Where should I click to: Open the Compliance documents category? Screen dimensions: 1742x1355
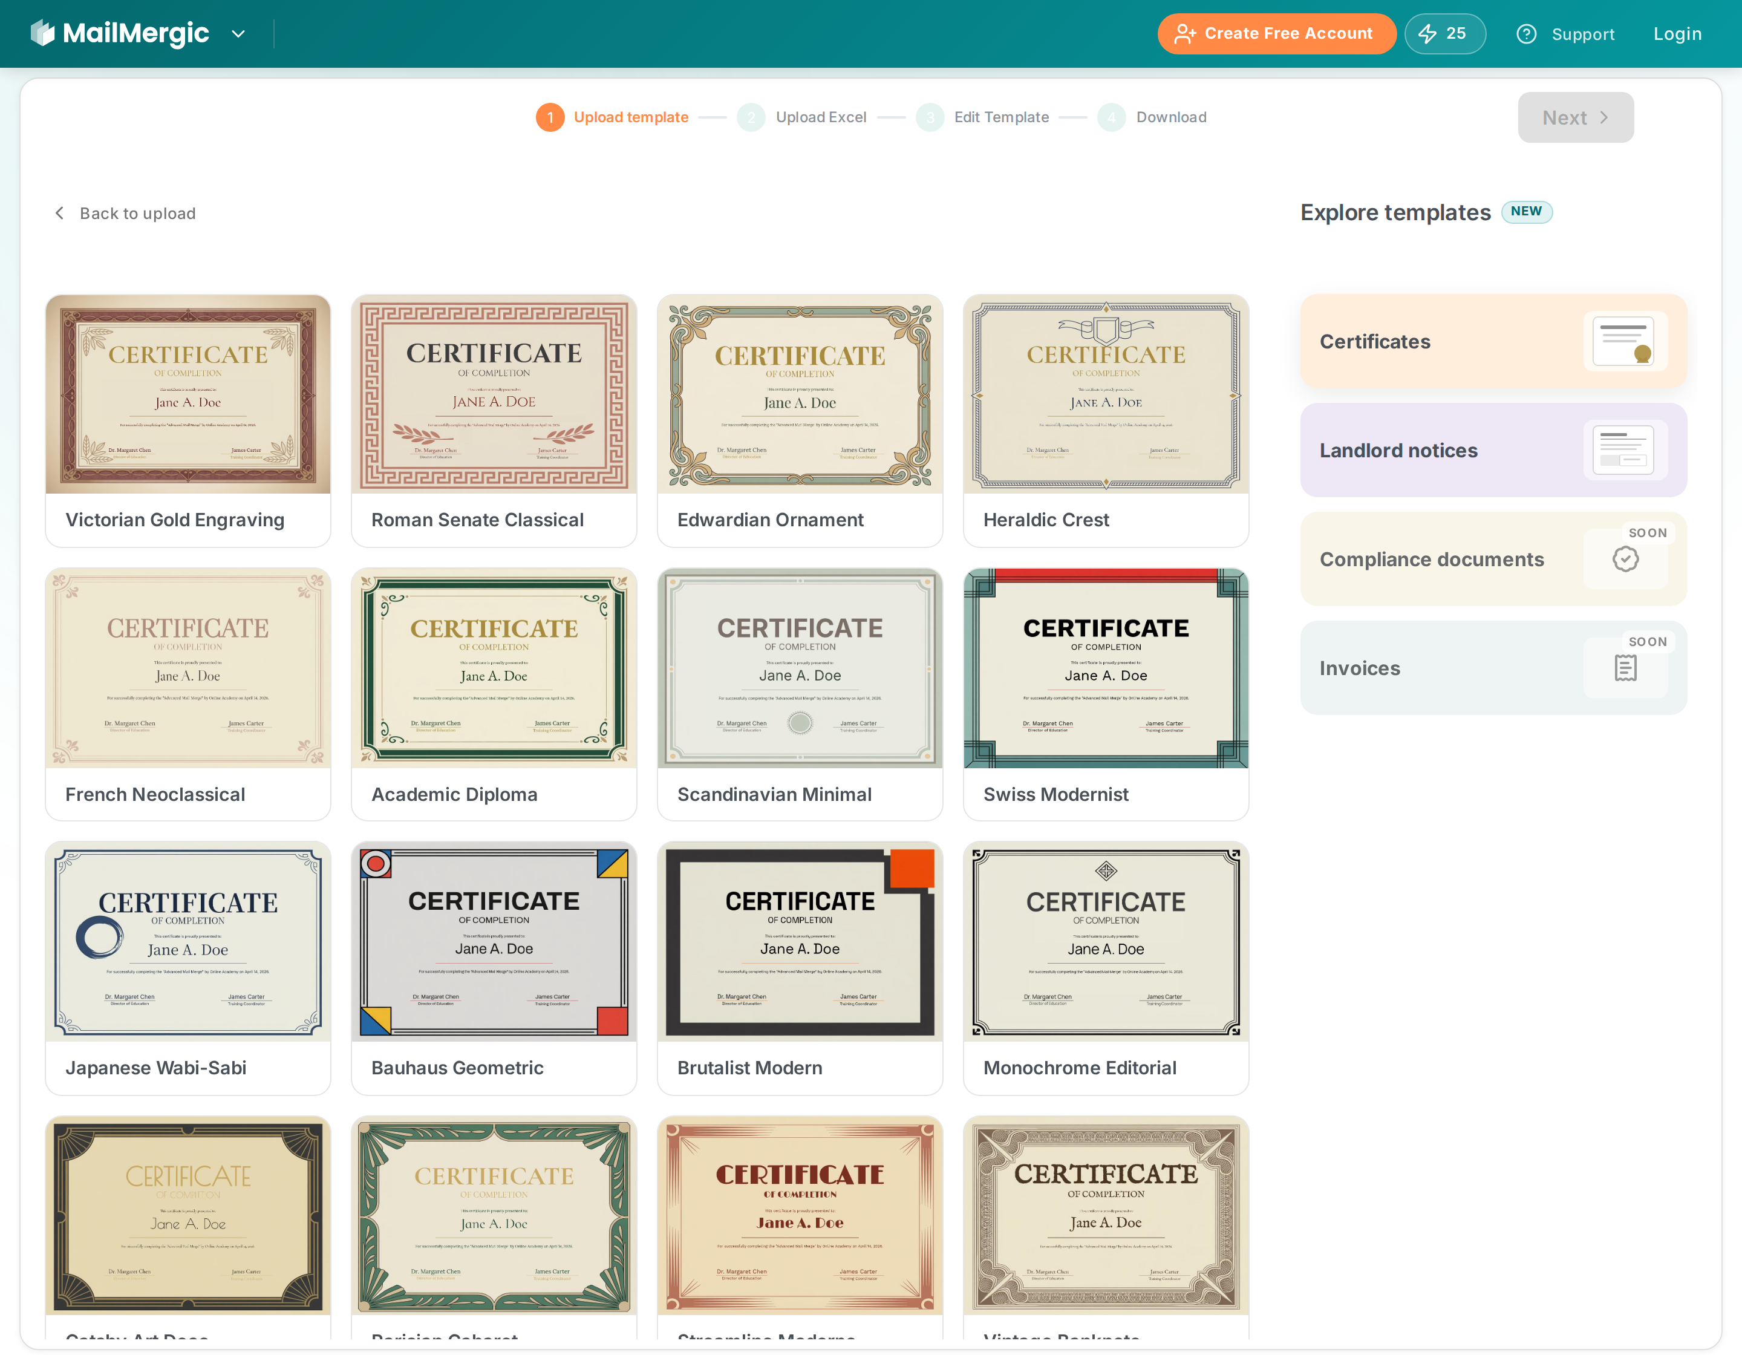pos(1493,559)
